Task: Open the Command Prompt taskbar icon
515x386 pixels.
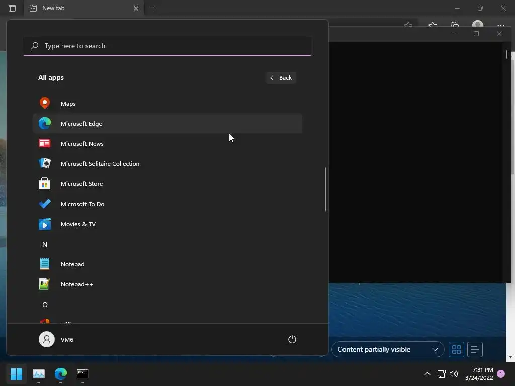Action: pyautogui.click(x=82, y=374)
